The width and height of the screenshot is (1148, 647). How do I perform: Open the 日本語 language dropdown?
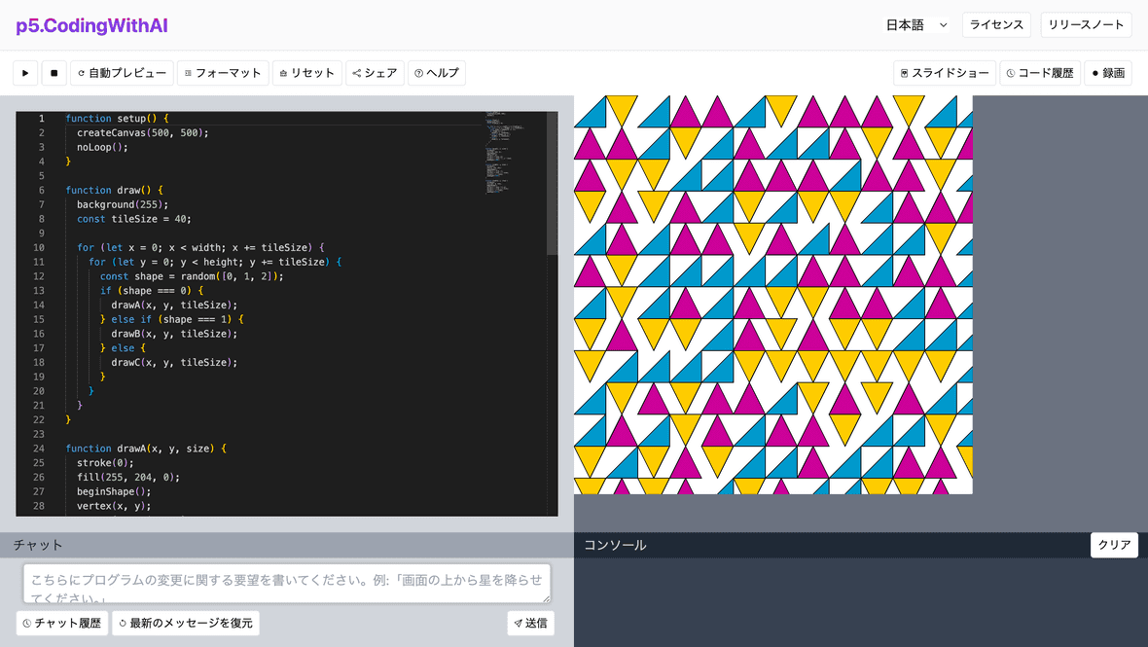915,24
